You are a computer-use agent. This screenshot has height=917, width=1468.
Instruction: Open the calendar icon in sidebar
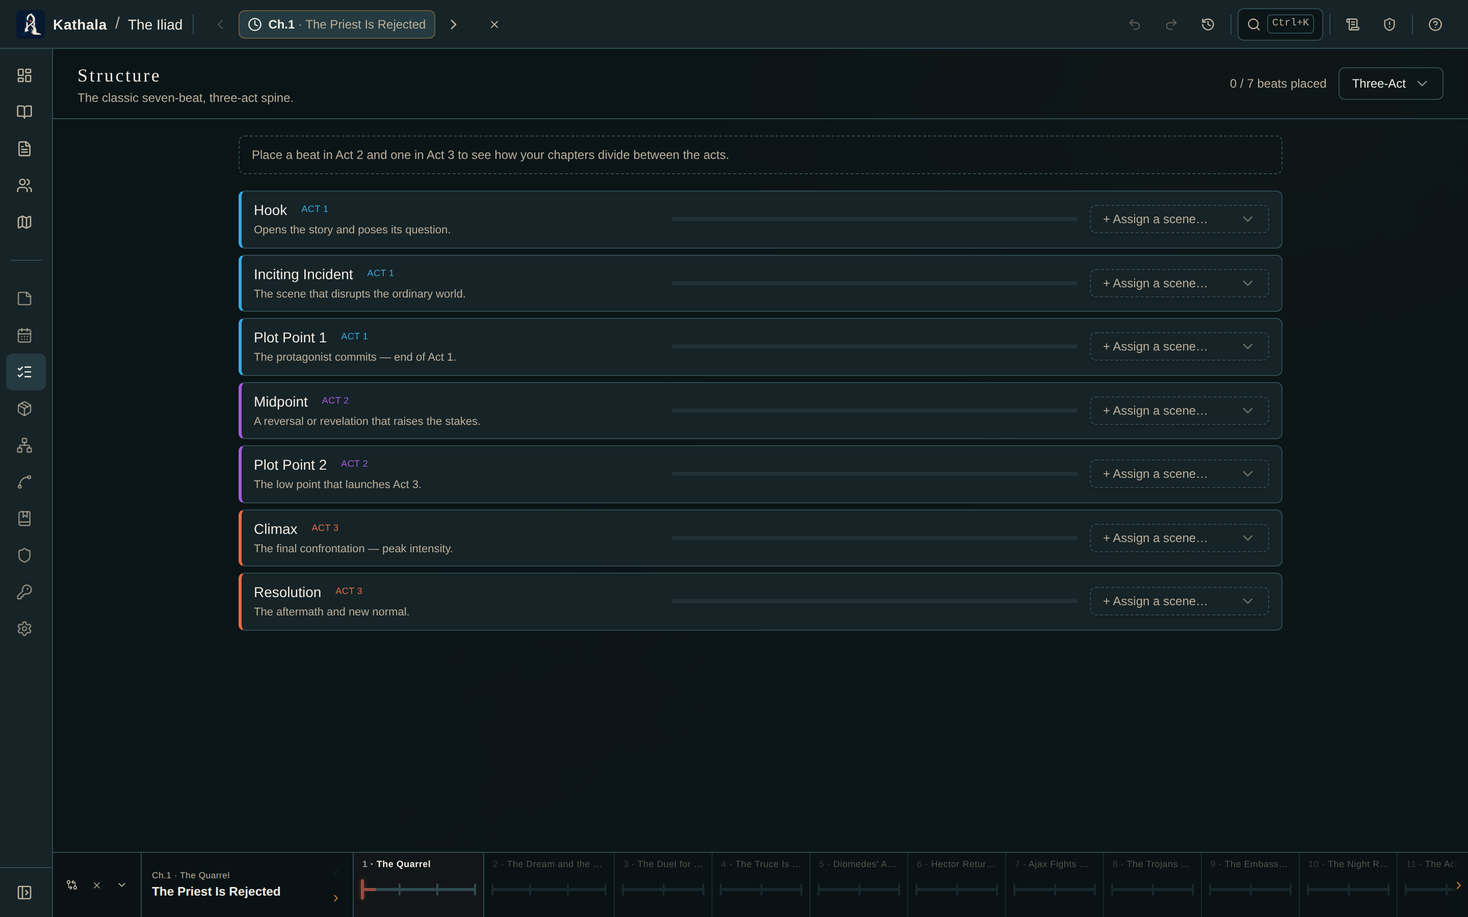click(24, 335)
